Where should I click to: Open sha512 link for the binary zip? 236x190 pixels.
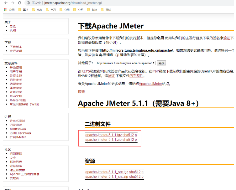pyautogui.click(x=128, y=140)
